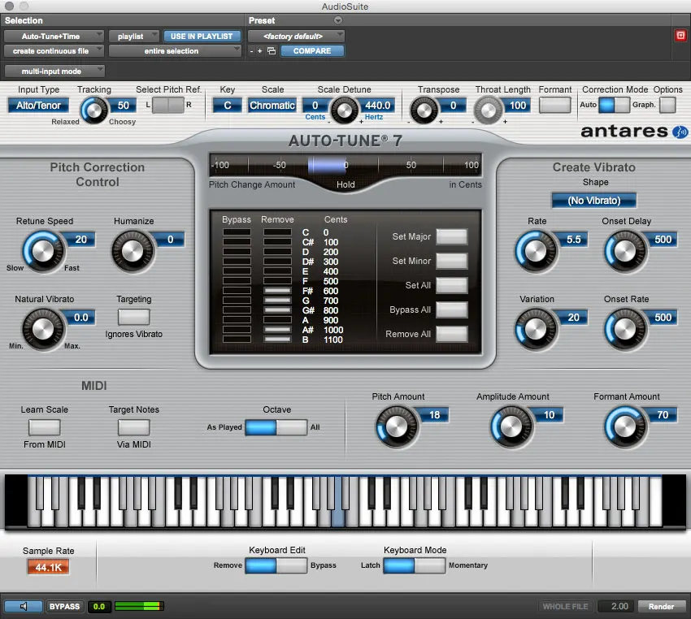Screen dimensions: 691x619
Task: Click the Remove All button
Action: click(x=452, y=334)
